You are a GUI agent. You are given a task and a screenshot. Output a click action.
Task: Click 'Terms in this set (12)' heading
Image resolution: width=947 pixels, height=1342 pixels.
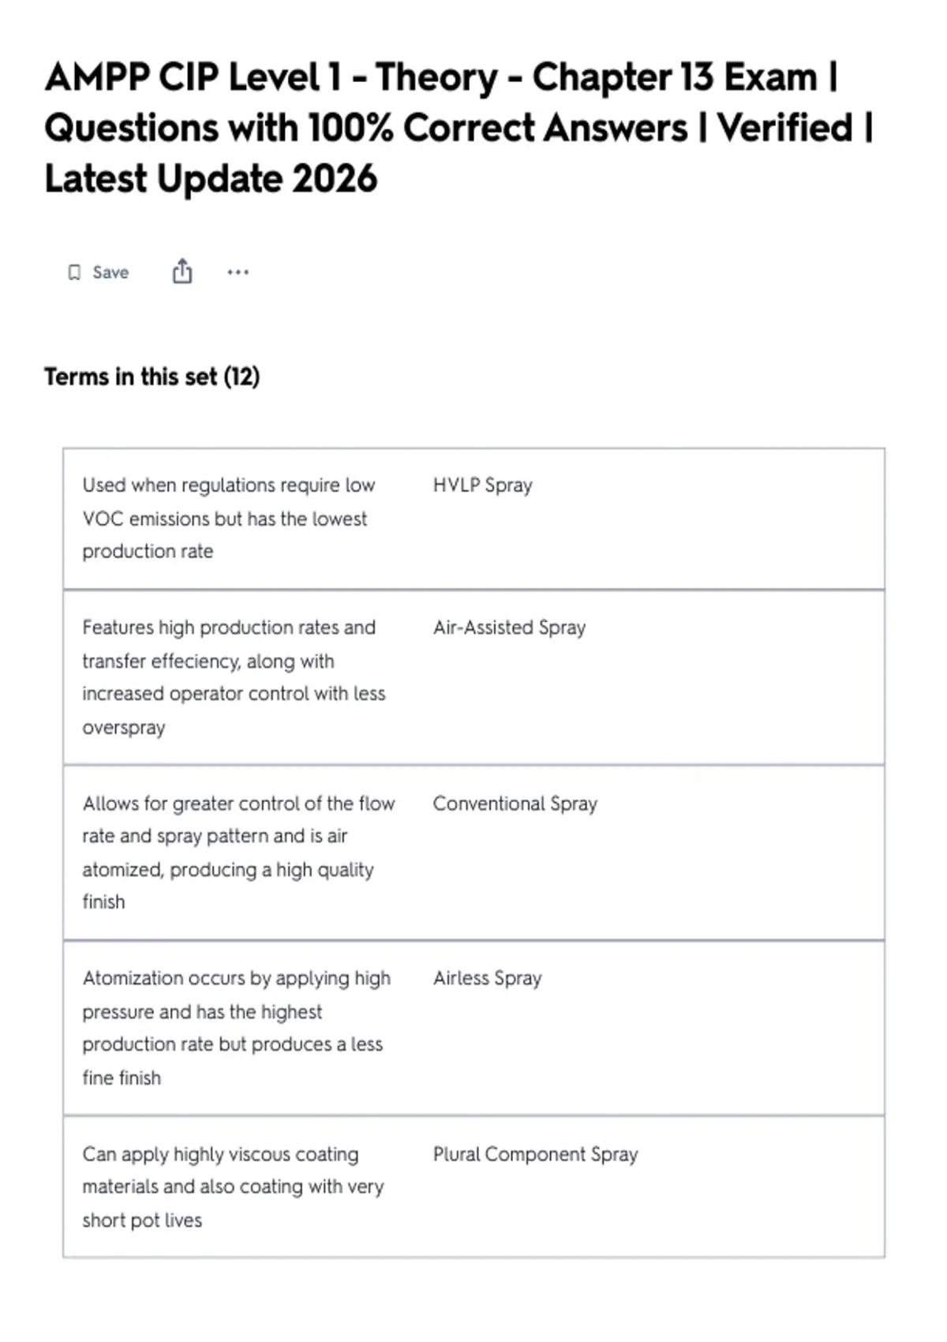click(x=152, y=377)
